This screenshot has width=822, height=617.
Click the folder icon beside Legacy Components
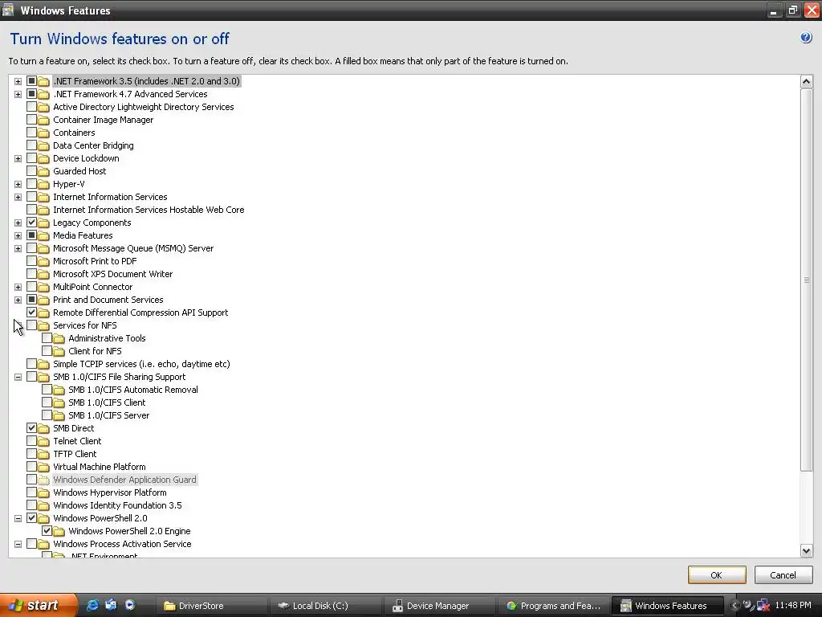coord(43,223)
